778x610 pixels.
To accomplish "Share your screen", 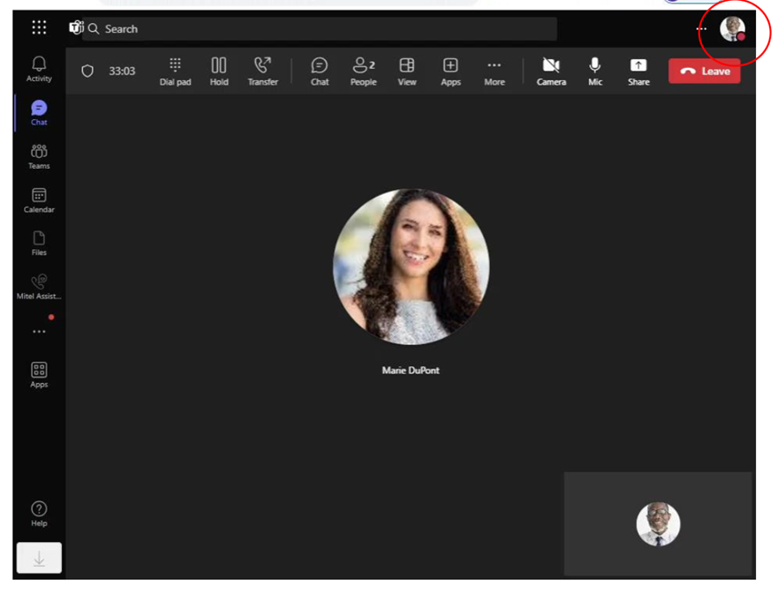I will click(x=638, y=71).
